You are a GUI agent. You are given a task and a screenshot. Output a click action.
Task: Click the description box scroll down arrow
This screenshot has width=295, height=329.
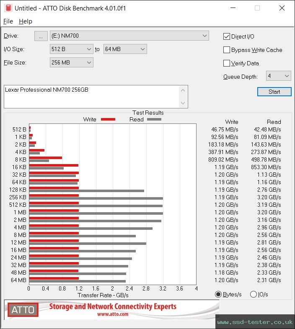coord(183,103)
